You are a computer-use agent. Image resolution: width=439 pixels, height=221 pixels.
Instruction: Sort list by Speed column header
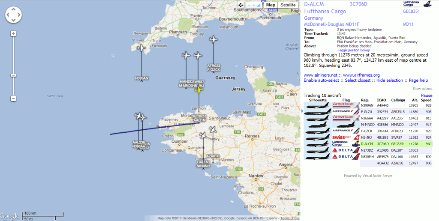coord(426,100)
